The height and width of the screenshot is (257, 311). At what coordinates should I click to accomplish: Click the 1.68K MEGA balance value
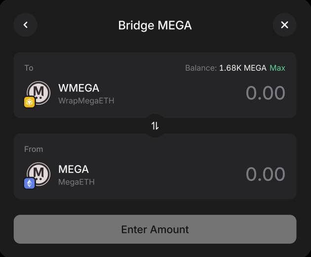pos(242,68)
